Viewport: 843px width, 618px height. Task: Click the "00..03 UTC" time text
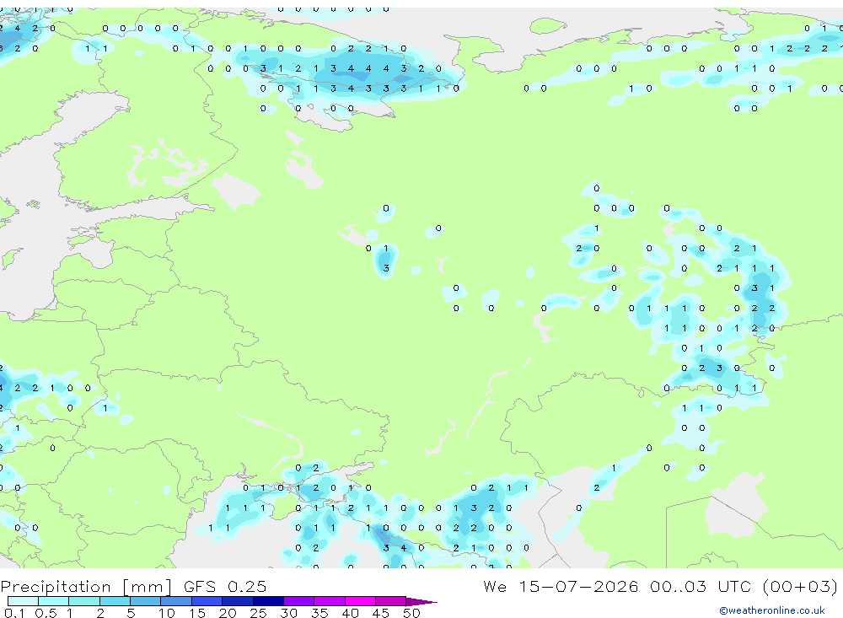(x=700, y=586)
